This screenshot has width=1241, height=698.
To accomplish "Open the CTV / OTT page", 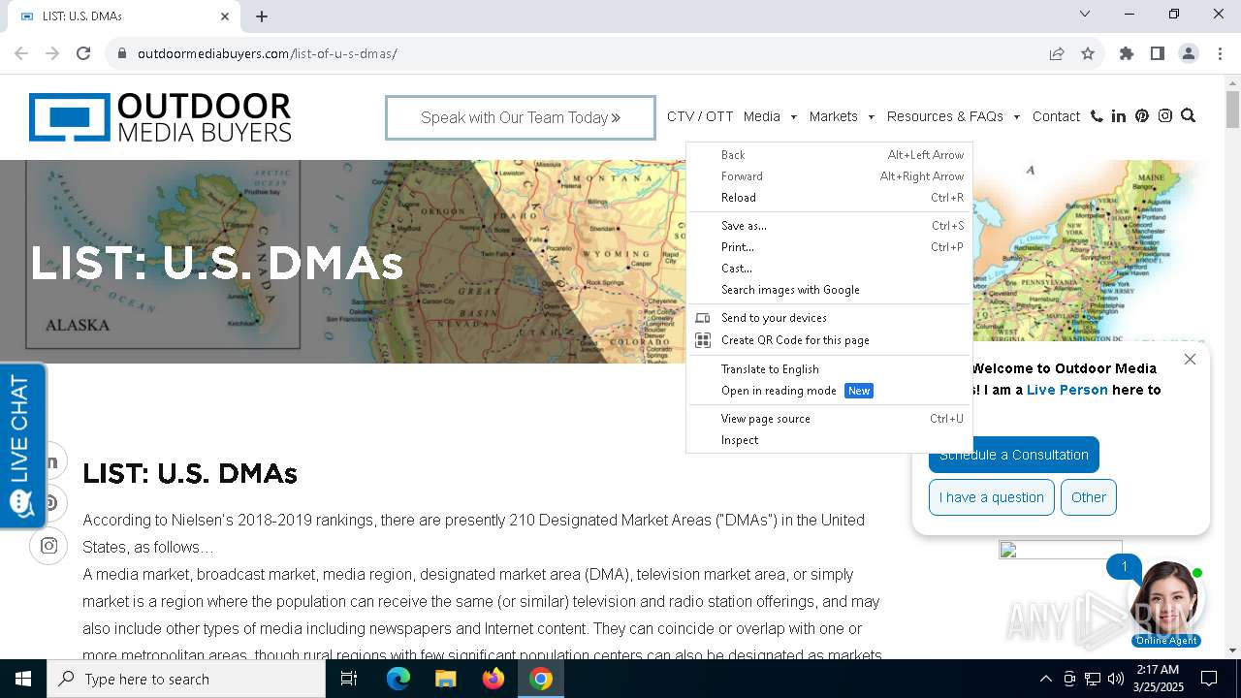I will click(700, 116).
